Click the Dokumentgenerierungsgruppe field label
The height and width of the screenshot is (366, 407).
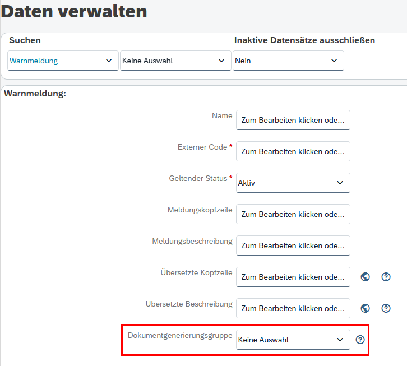point(180,335)
